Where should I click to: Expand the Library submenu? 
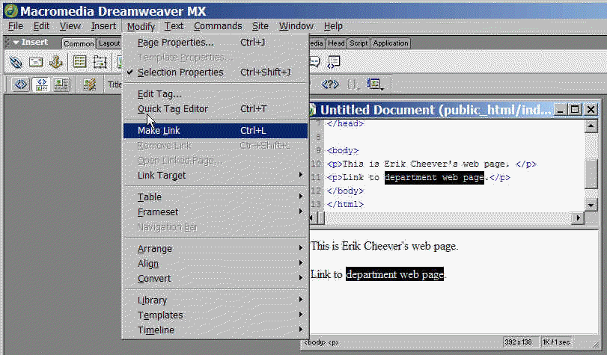(215, 300)
